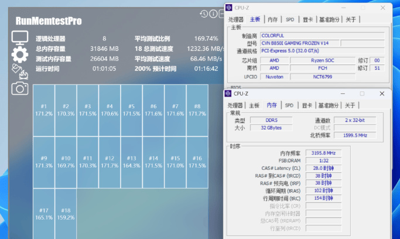
Task: Open 关于 tab in front CPU-Z window
Action: pos(350,105)
